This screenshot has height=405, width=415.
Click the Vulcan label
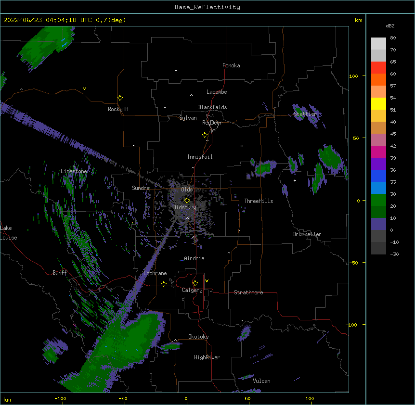(261, 381)
